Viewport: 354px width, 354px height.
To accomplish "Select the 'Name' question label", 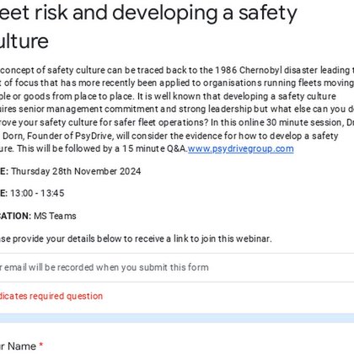I will tap(18, 346).
